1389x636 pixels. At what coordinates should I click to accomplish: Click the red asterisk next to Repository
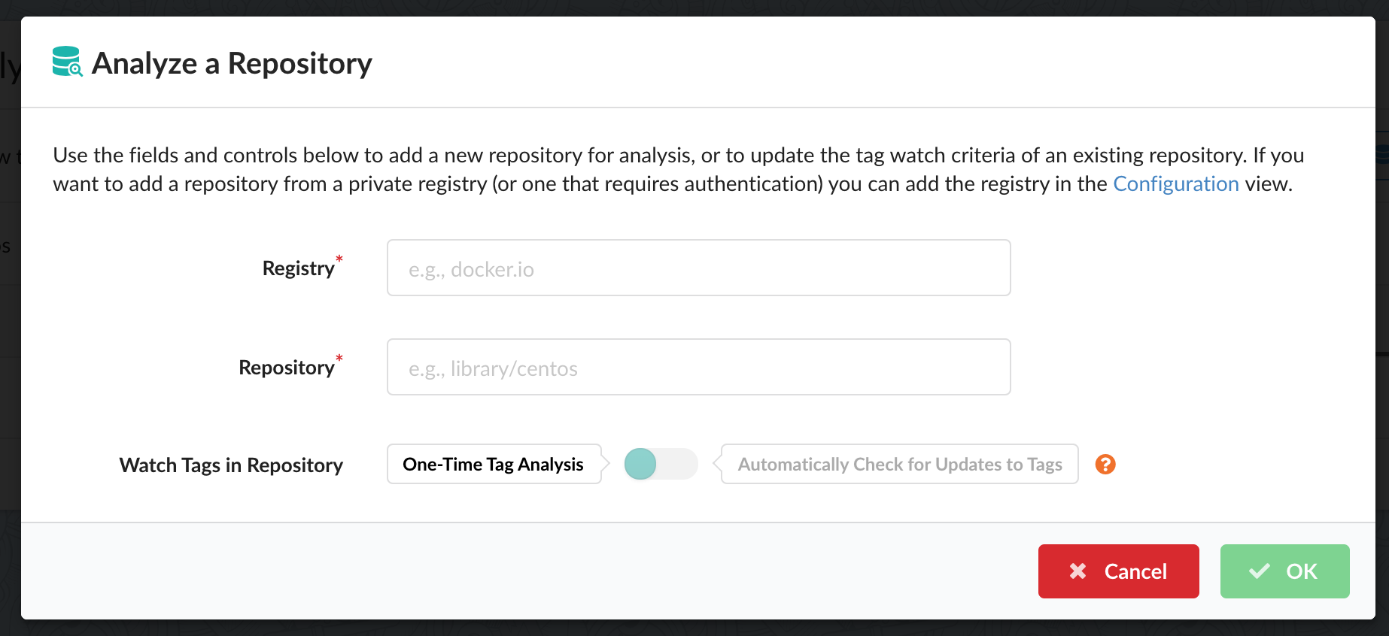tap(339, 358)
